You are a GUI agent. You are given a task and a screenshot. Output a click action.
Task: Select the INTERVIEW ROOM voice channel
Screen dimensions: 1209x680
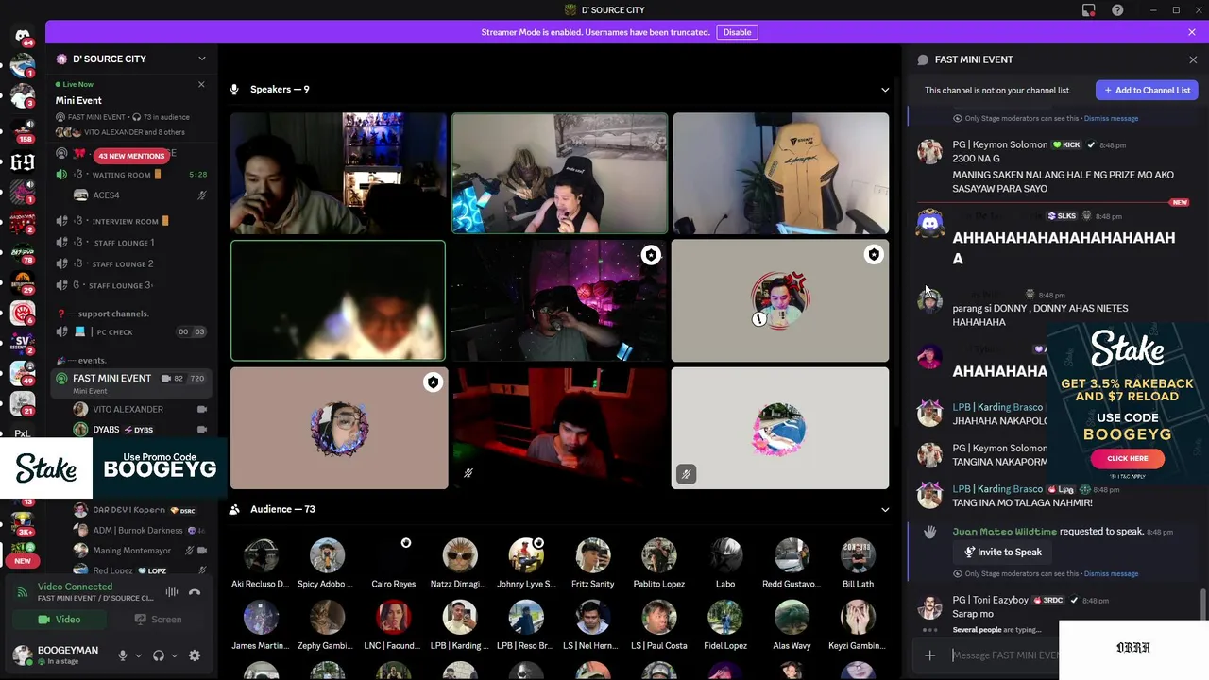131,221
